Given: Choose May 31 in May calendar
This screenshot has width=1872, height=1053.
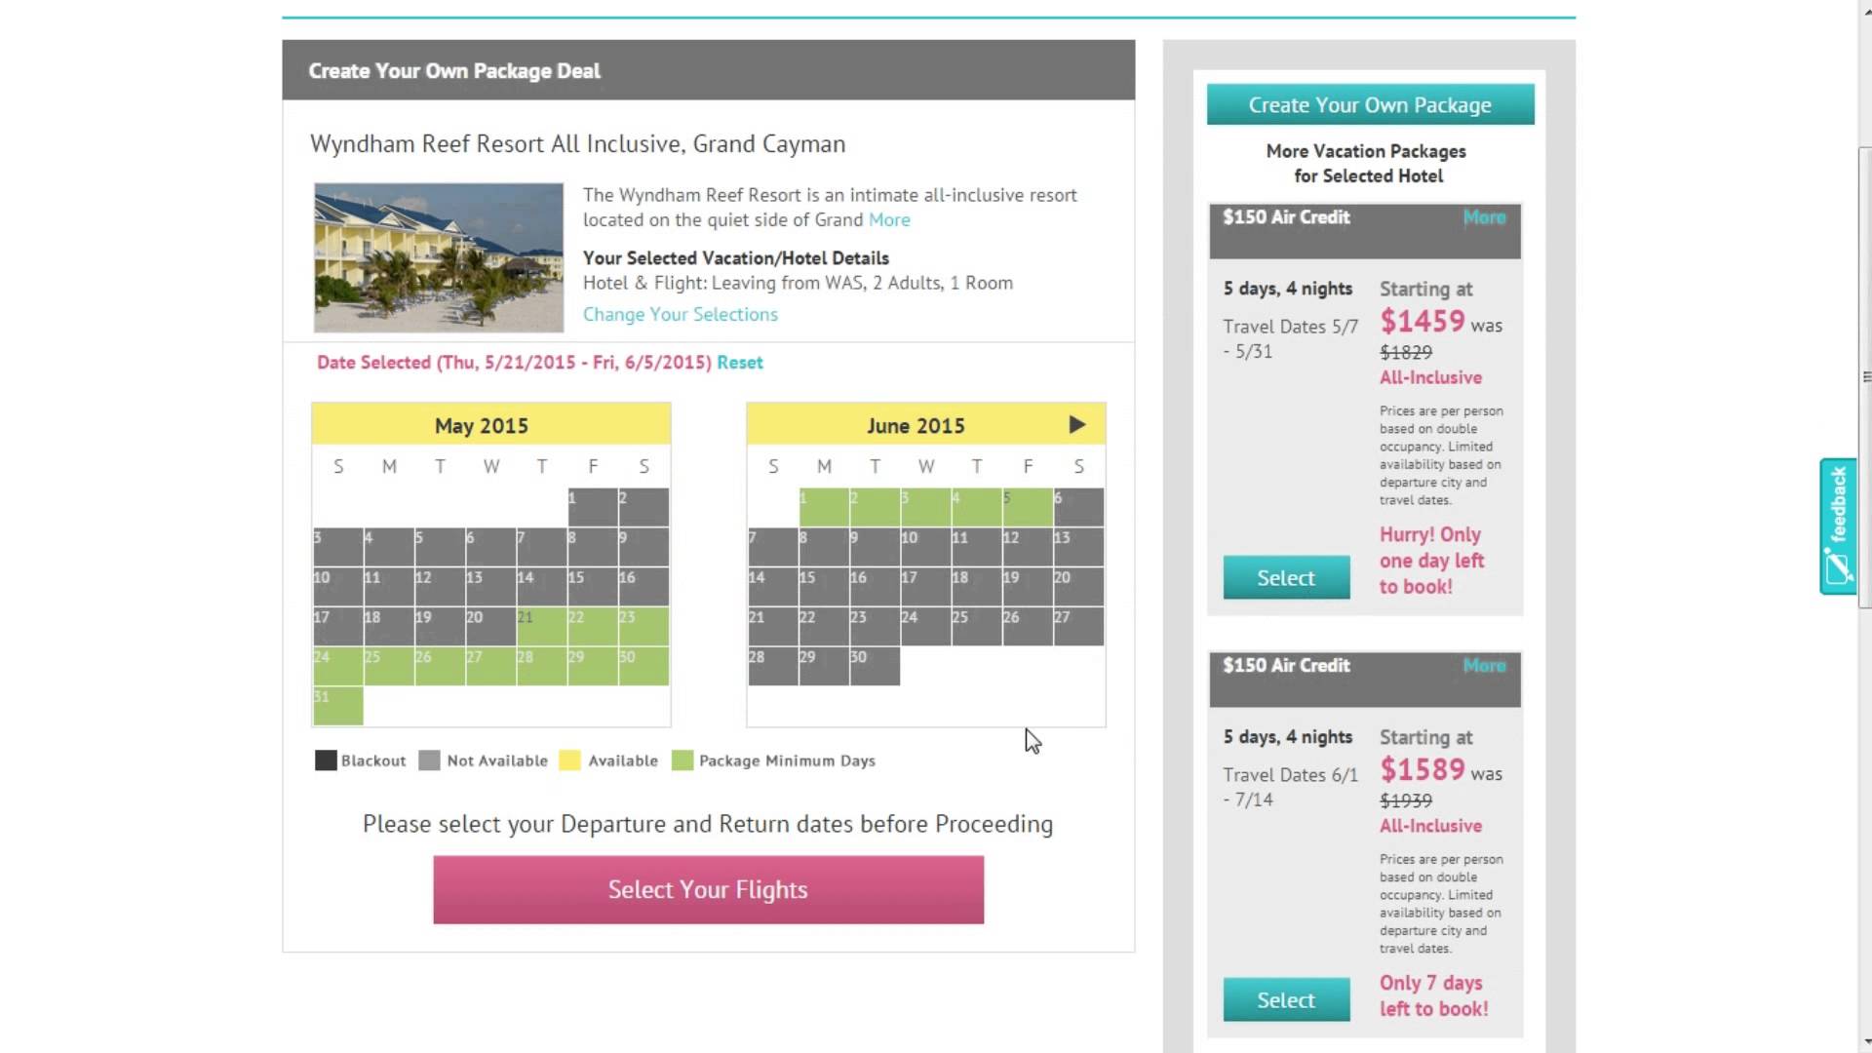Looking at the screenshot, I should click(x=337, y=705).
